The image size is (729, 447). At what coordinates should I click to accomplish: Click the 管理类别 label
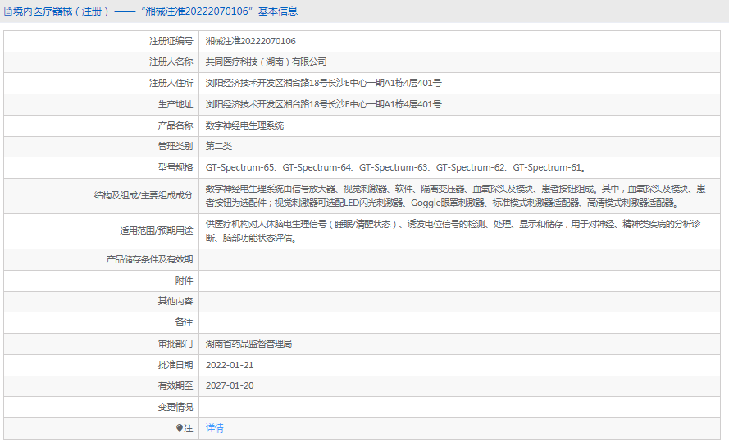(175, 147)
